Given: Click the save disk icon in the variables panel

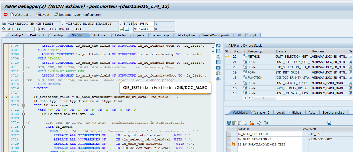Looking at the screenshot, I should pos(329,123).
